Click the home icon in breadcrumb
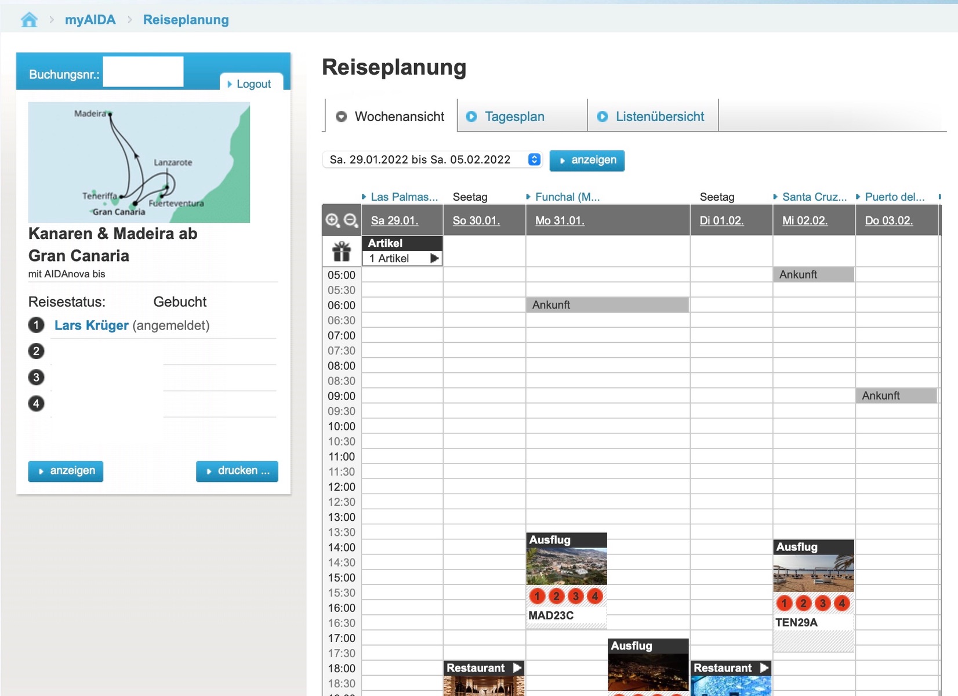The image size is (958, 696). [29, 20]
